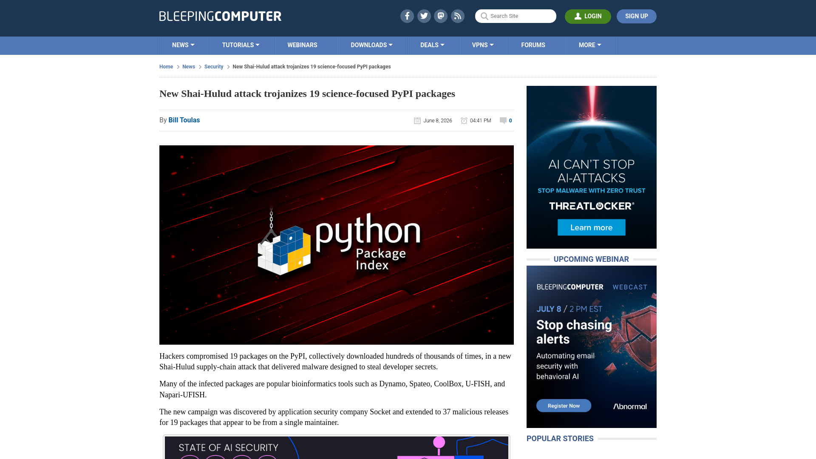This screenshot has width=816, height=459.
Task: Click the ThreatLocker logo in the ad
Action: pyautogui.click(x=592, y=206)
